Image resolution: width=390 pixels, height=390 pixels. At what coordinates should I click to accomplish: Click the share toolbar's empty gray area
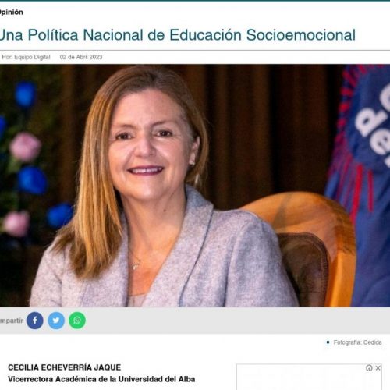[234, 321]
